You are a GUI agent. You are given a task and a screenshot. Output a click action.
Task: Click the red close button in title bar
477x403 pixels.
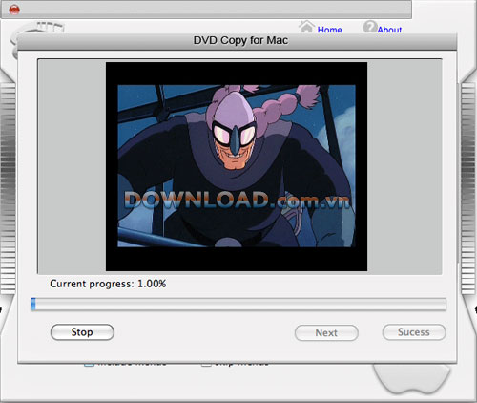[x=14, y=10]
